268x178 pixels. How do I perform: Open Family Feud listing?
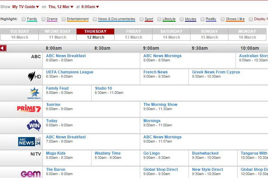pyautogui.click(x=57, y=88)
